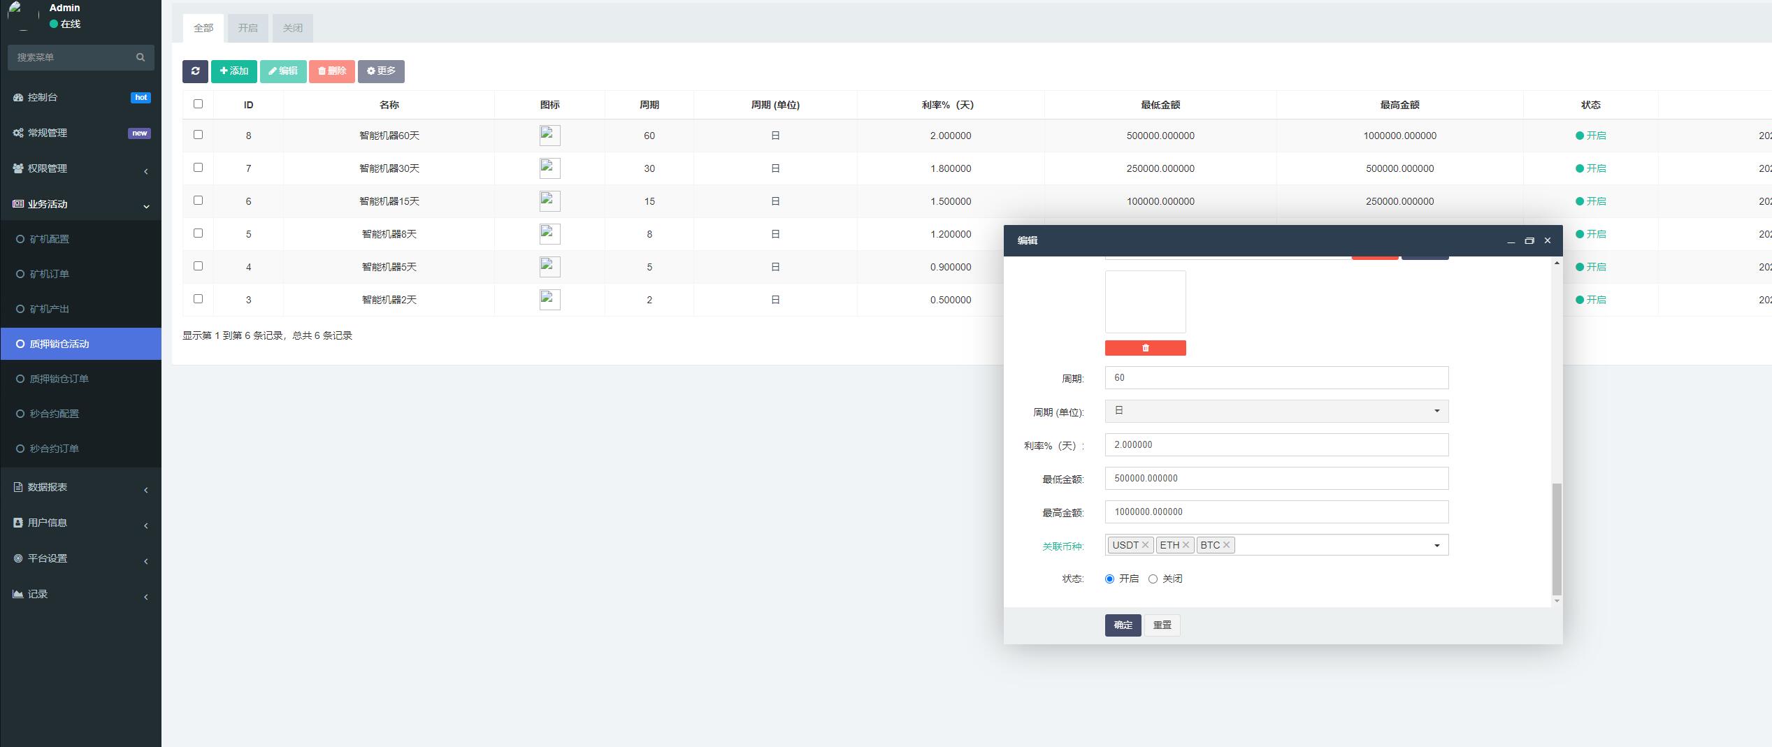
Task: Open the 周期 (单位) dropdown
Action: (x=1276, y=411)
